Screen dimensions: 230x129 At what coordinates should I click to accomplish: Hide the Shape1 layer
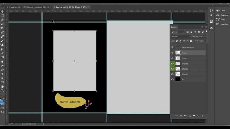pos(172,74)
